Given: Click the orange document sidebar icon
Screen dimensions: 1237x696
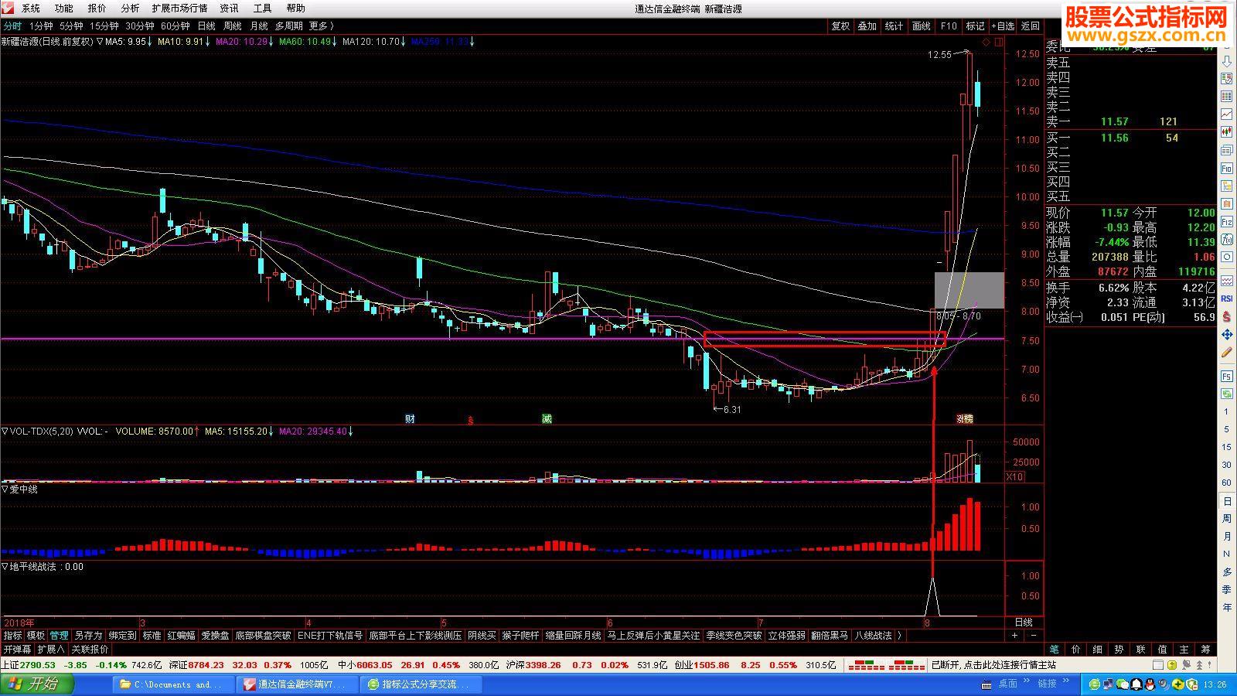Looking at the screenshot, I should coord(1227,204).
